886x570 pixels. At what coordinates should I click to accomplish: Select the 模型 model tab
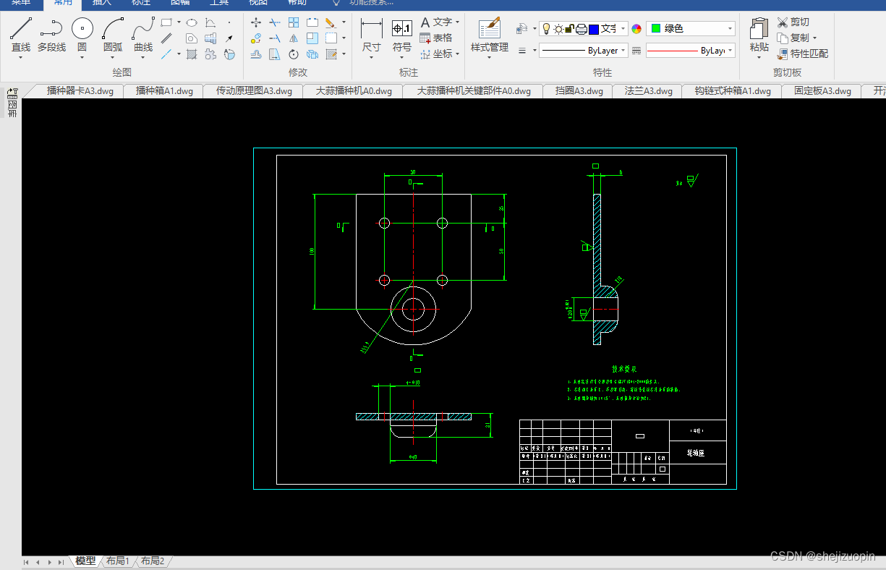pos(85,561)
